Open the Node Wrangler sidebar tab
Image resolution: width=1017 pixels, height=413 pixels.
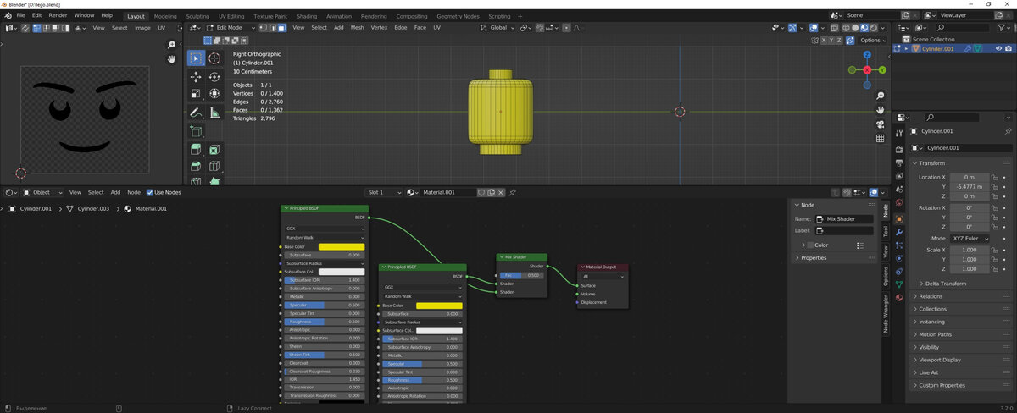tap(886, 313)
